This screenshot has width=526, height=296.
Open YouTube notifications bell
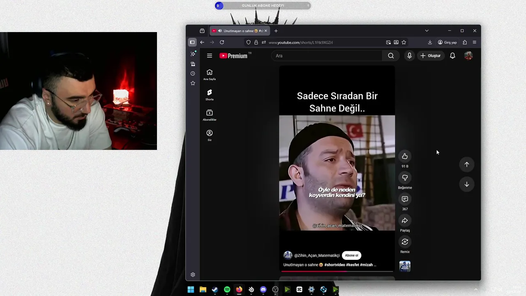point(452,56)
